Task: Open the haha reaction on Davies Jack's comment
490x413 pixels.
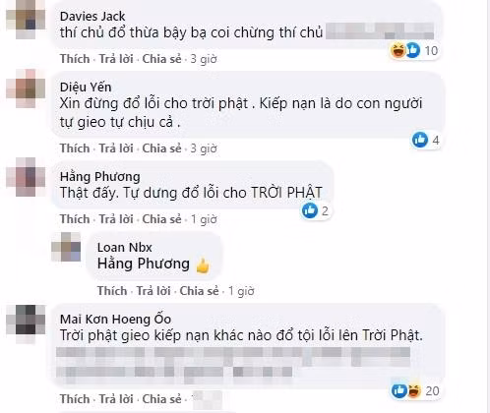Action: pyautogui.click(x=398, y=50)
